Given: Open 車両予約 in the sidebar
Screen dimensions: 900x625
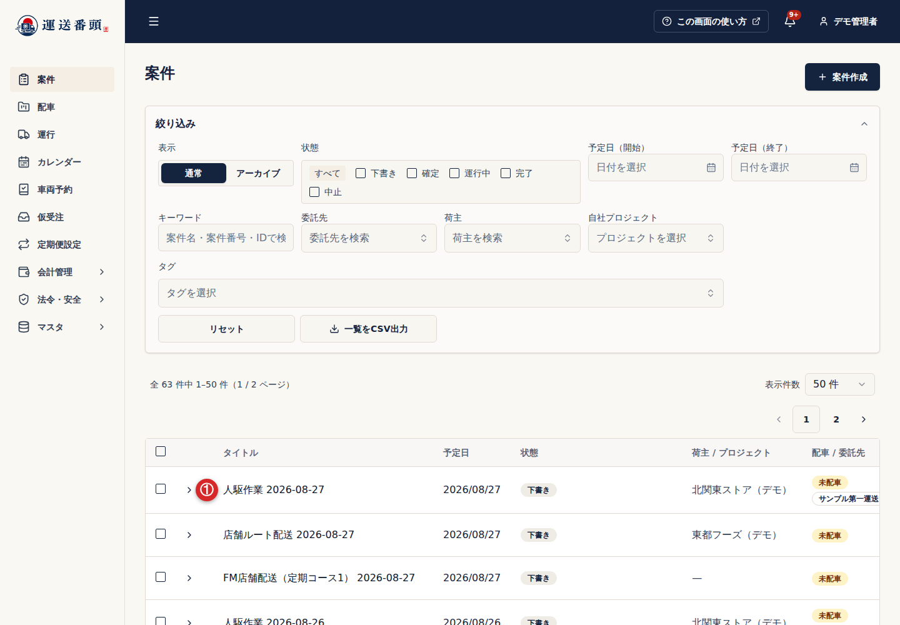Looking at the screenshot, I should coord(62,189).
